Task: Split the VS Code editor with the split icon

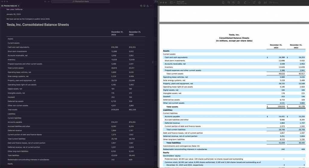Action: click(145, 6)
